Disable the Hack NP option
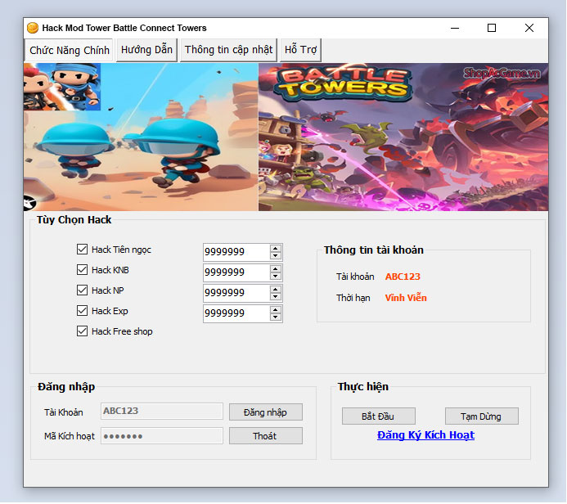567x504 pixels. point(82,290)
